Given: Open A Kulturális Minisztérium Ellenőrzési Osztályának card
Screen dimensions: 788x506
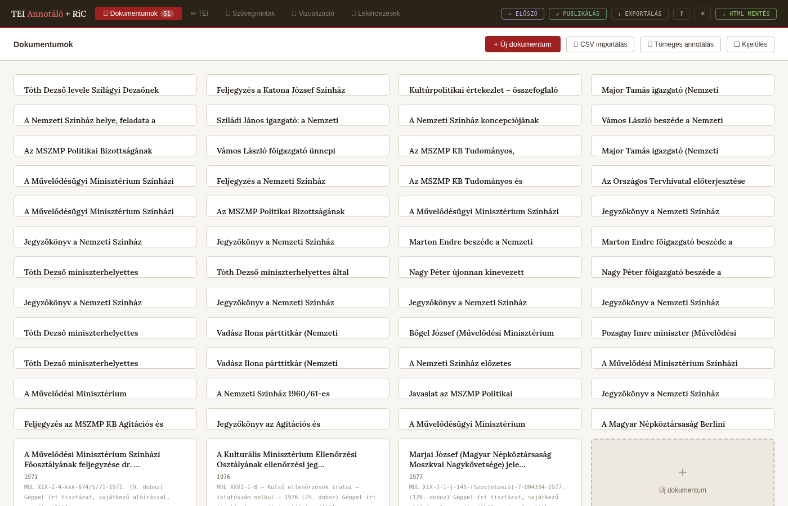Looking at the screenshot, I should (x=298, y=472).
